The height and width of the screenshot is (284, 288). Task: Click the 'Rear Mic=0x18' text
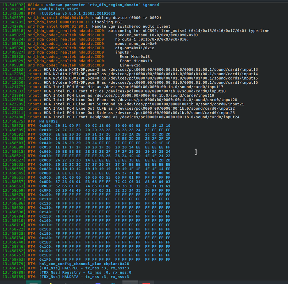click(x=135, y=56)
